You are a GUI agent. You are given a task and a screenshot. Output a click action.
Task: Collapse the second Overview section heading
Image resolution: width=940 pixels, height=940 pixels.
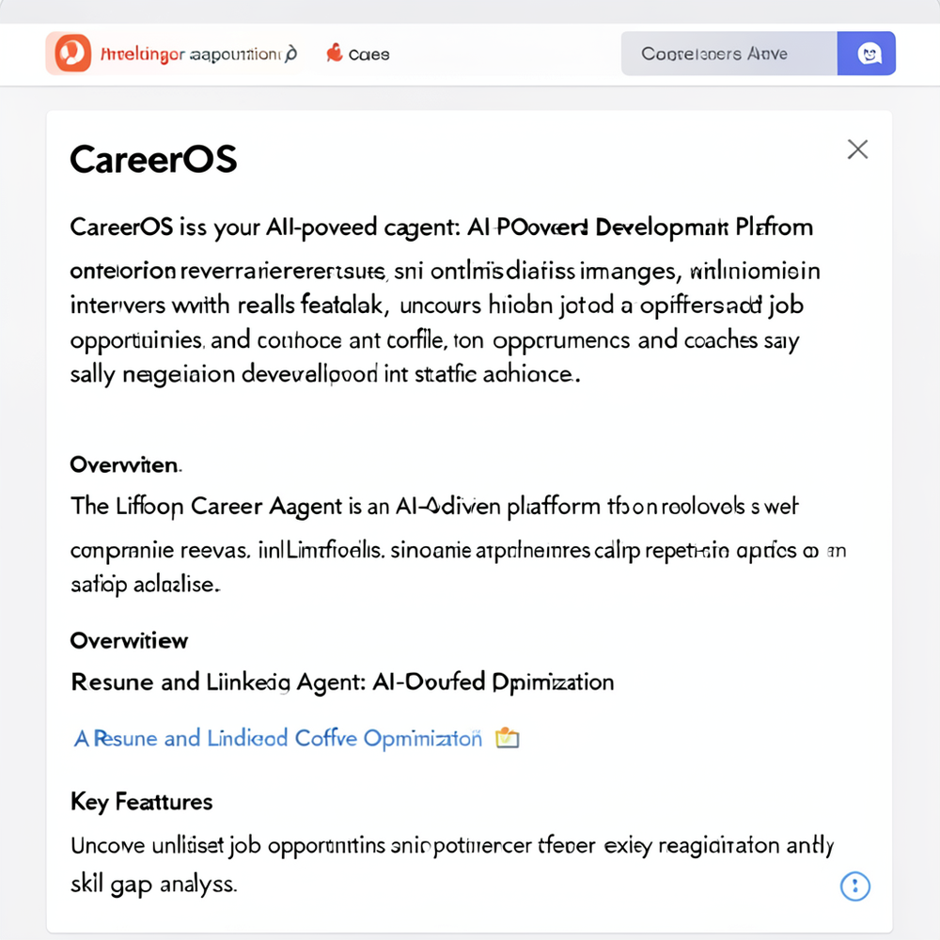pos(129,640)
